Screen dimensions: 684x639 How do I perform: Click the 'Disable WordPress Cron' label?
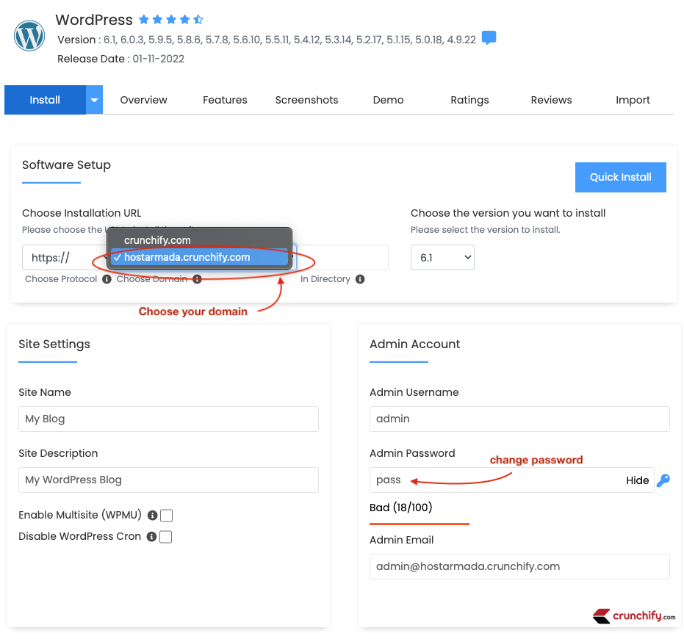click(x=79, y=536)
